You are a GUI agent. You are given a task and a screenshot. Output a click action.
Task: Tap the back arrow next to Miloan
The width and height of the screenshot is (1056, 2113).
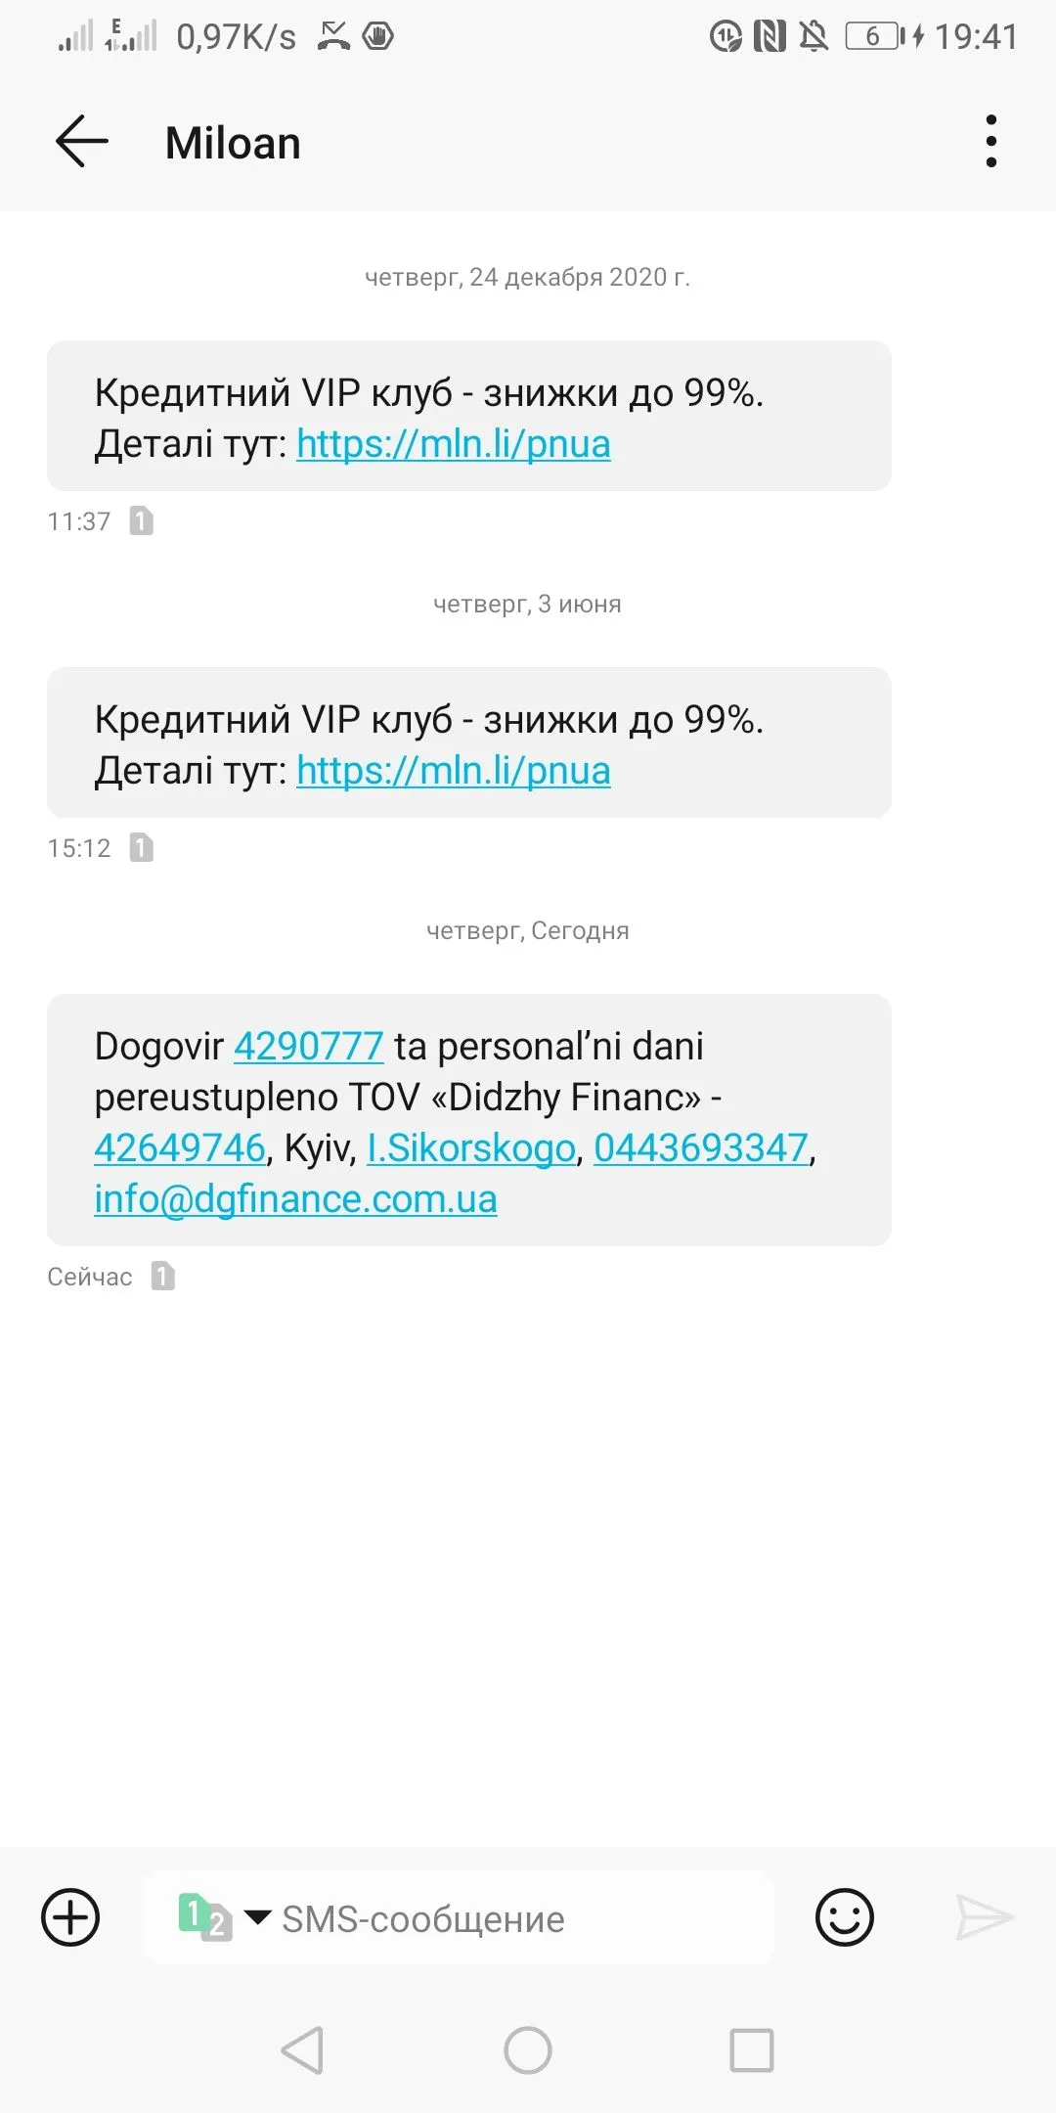click(82, 142)
